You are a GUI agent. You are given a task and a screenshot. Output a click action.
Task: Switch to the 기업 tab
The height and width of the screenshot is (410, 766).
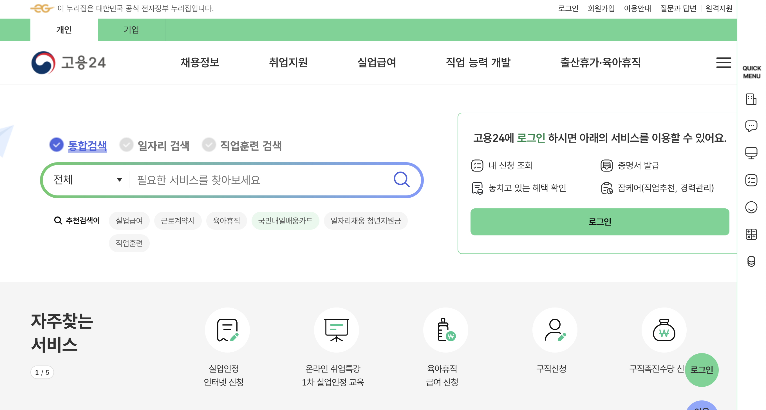(x=131, y=30)
